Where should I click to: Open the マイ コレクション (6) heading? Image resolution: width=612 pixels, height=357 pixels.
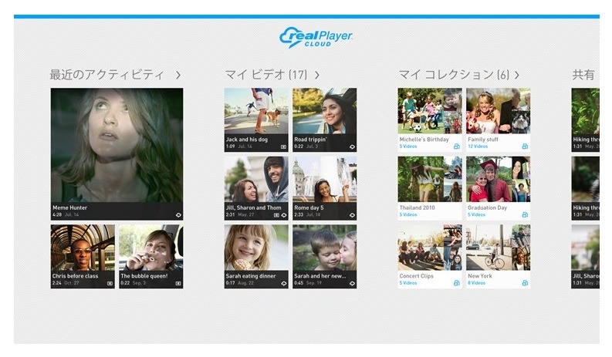click(x=454, y=75)
